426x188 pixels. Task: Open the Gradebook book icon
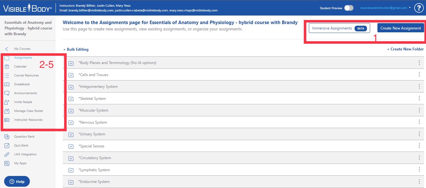(7, 84)
